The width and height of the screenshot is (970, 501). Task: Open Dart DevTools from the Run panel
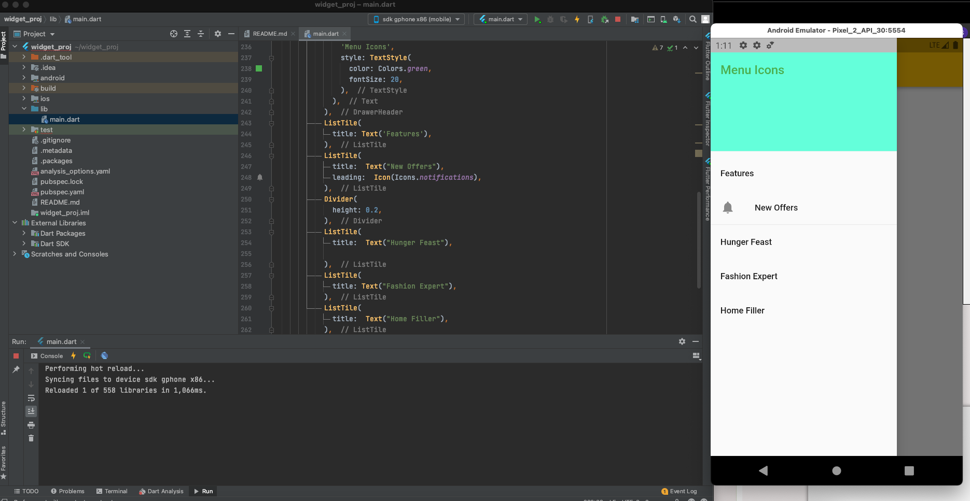pos(104,356)
